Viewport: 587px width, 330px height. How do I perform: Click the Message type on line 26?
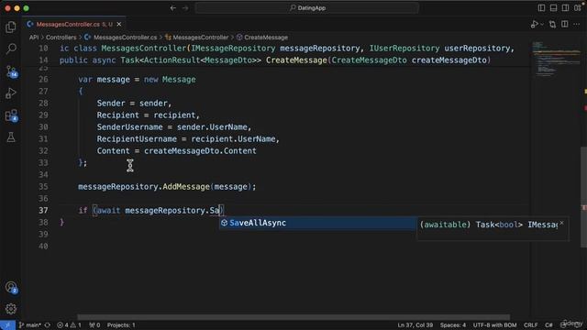[x=179, y=80]
